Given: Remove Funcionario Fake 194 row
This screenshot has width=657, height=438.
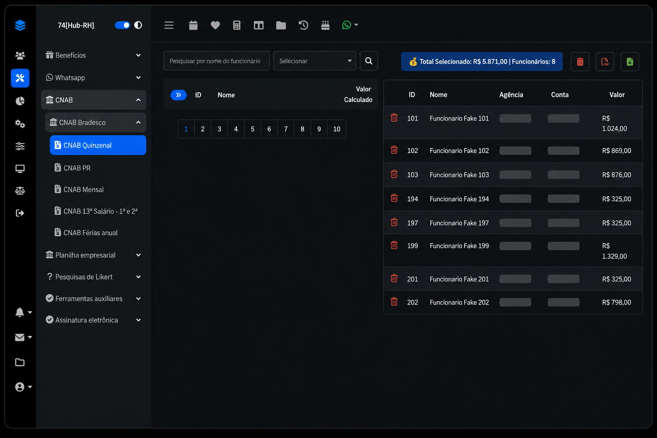Looking at the screenshot, I should pos(394,198).
